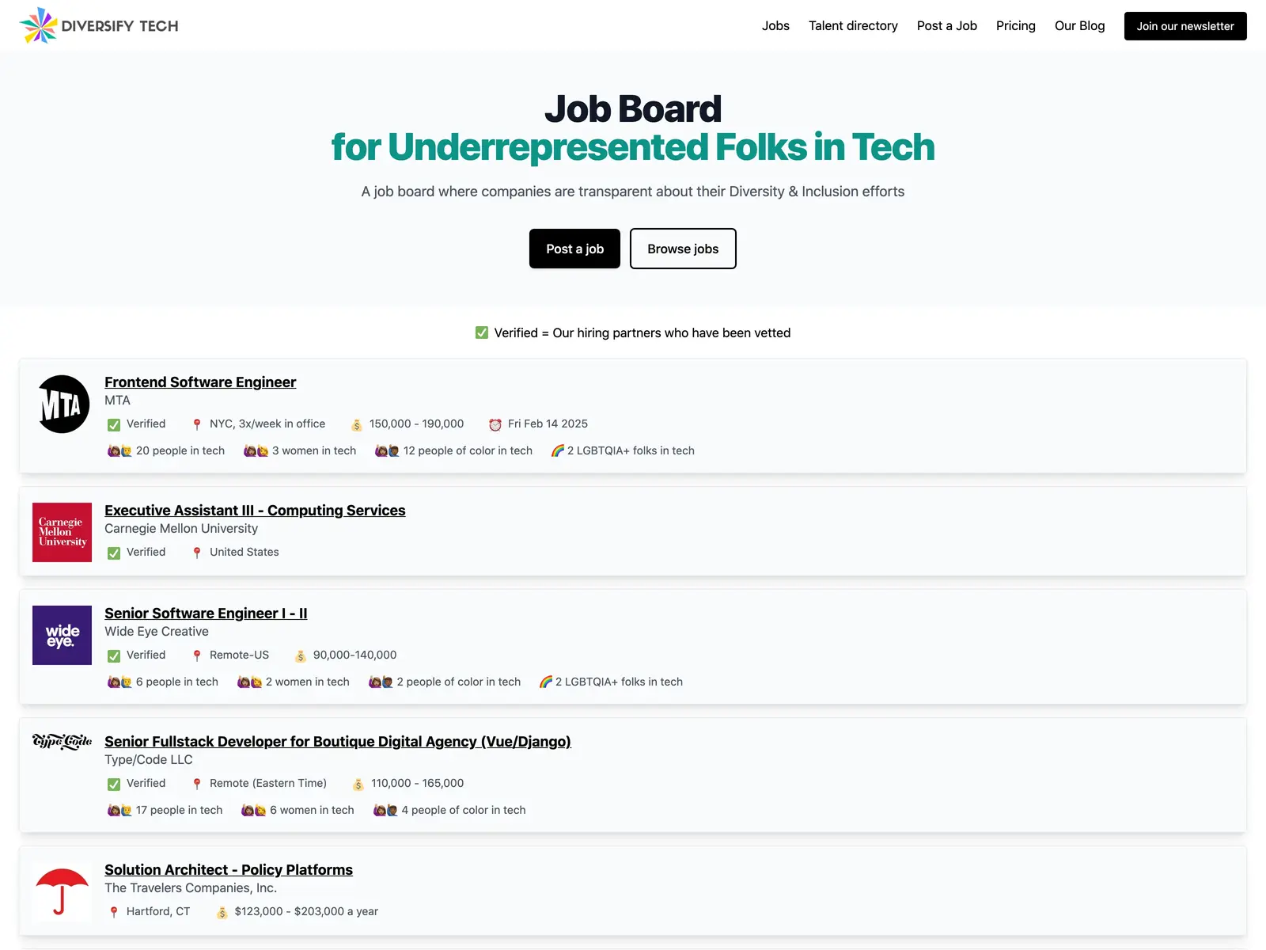This screenshot has width=1266, height=950.
Task: Click the location pin beside United States
Action: pos(197,553)
